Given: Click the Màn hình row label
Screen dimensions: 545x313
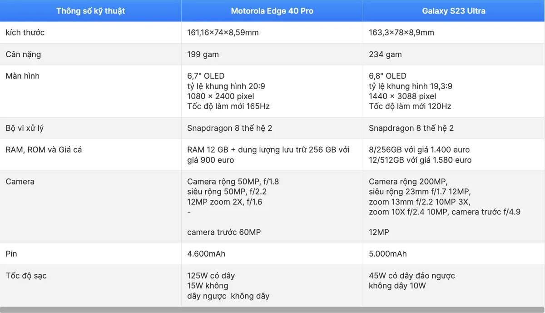Looking at the screenshot, I should [23, 76].
